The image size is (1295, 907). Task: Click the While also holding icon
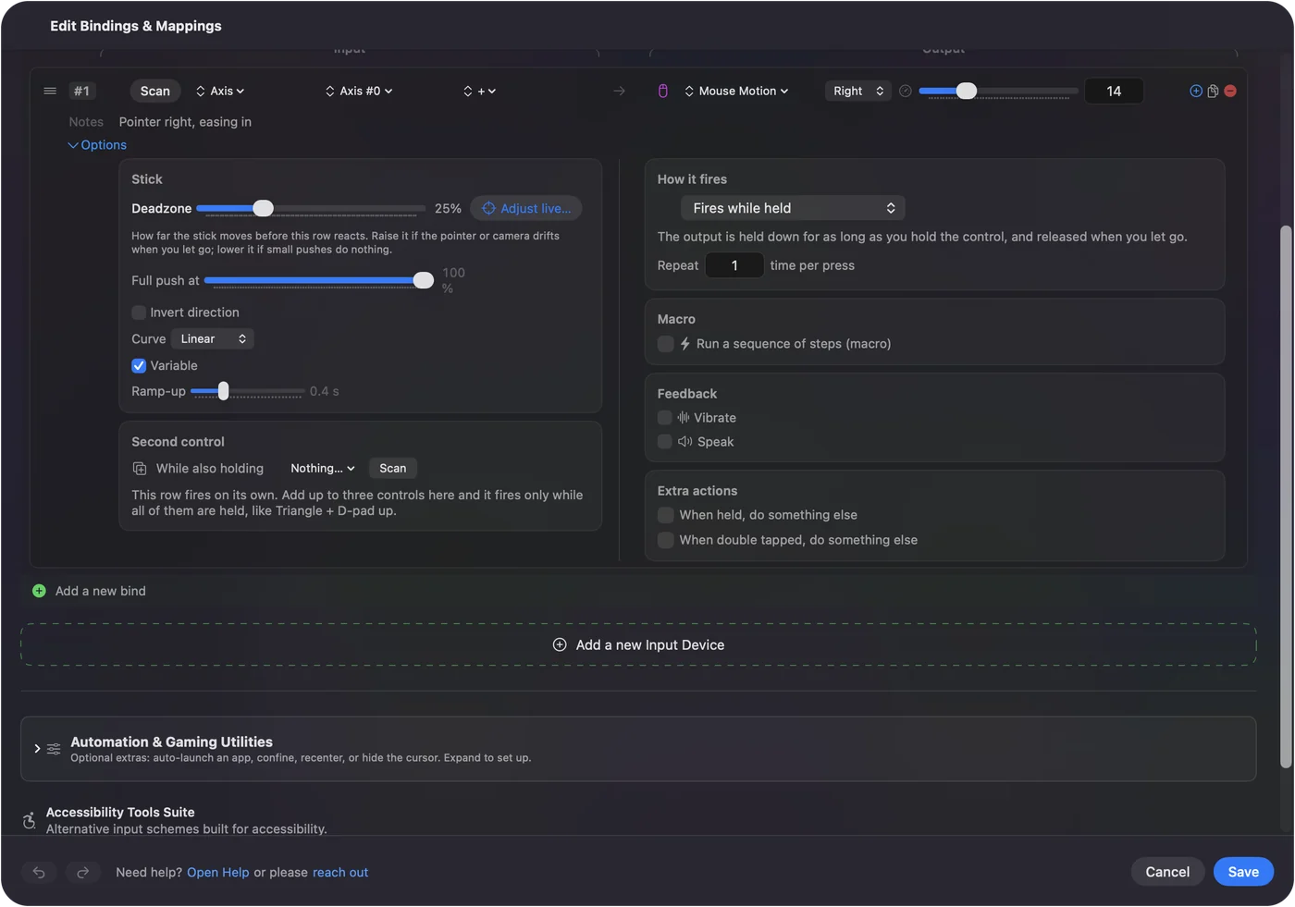140,469
